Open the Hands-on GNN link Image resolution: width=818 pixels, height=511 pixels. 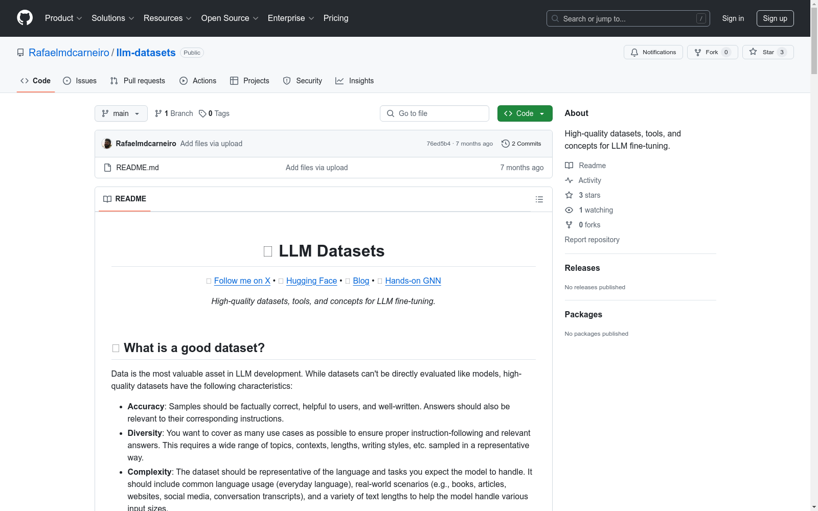(413, 281)
